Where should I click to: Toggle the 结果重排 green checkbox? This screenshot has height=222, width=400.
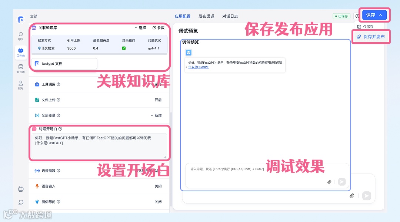pos(124,48)
